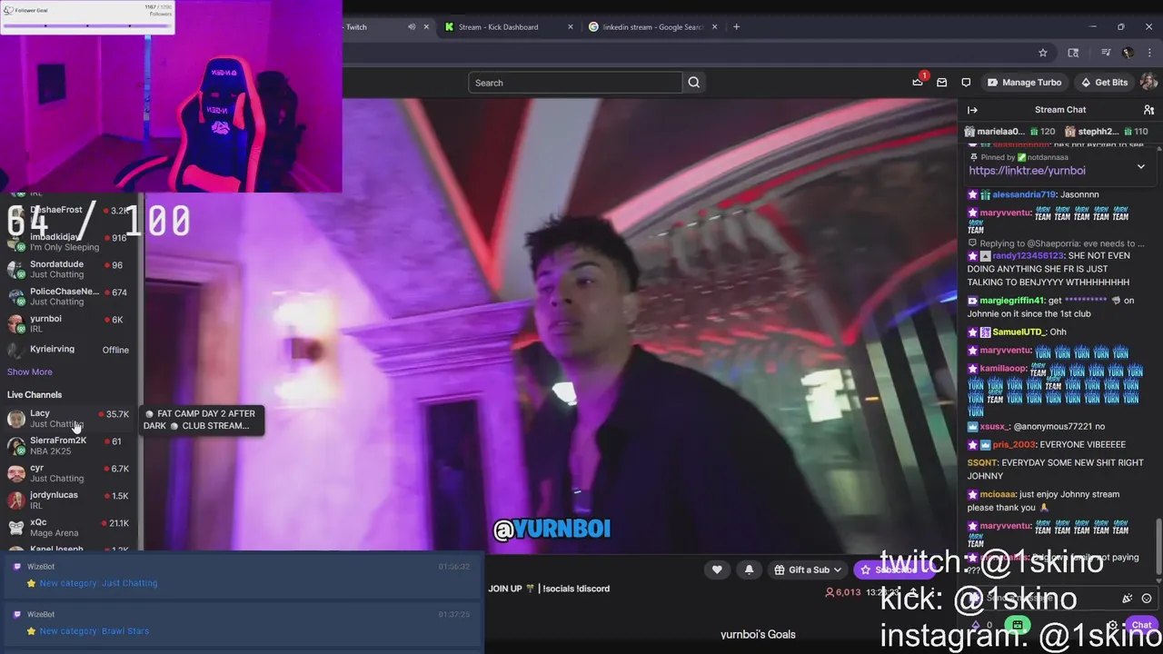Click the Follower Goal progress bar overlay

87,25
